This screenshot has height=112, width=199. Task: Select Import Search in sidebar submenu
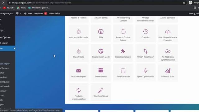5,86
